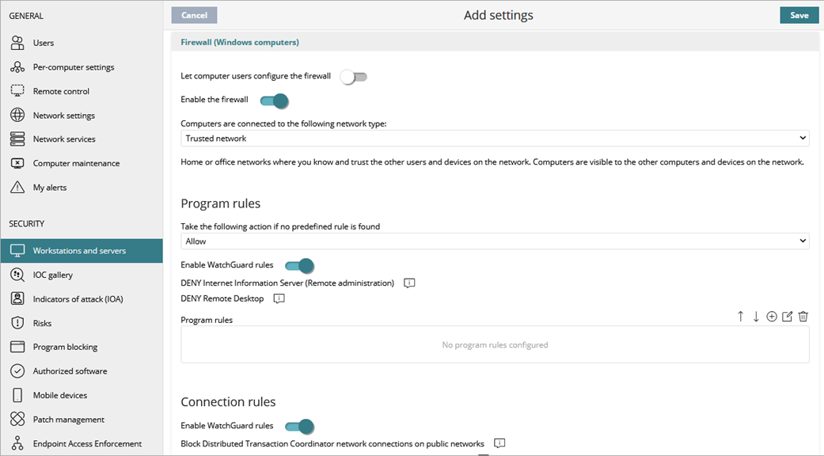This screenshot has width=824, height=456.
Task: Enable letting computer users configure the firewall
Action: click(x=353, y=76)
